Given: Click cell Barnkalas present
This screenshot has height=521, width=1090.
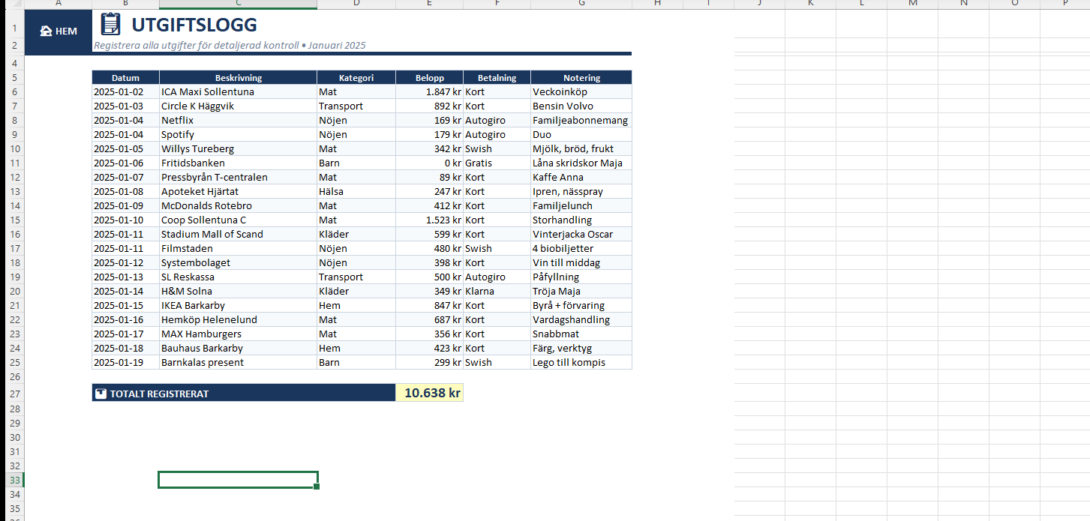Looking at the screenshot, I should click(238, 362).
